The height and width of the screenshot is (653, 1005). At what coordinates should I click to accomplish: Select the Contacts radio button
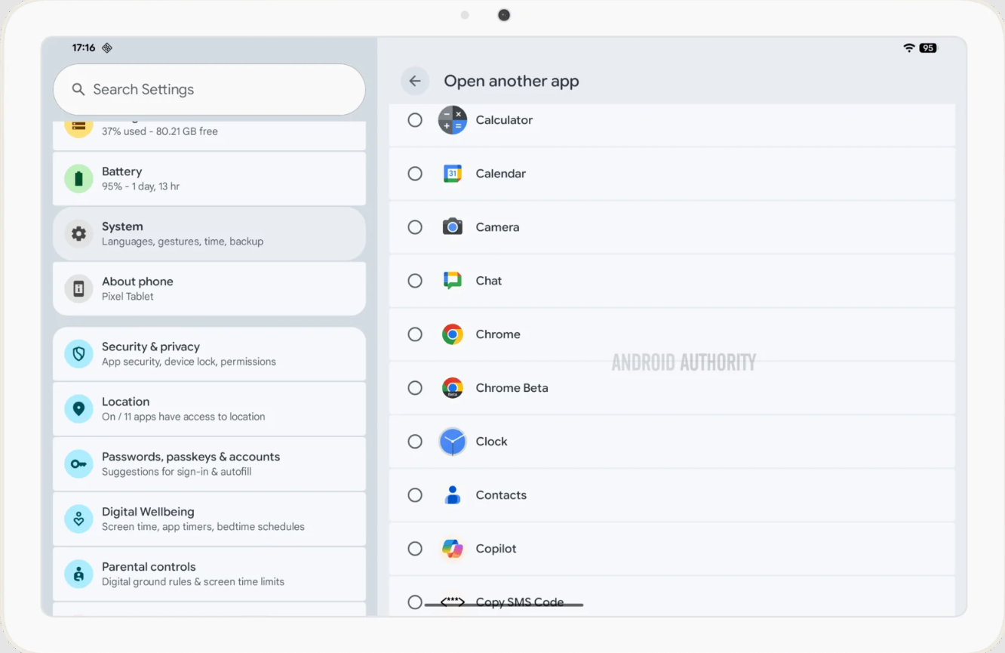[x=415, y=495]
